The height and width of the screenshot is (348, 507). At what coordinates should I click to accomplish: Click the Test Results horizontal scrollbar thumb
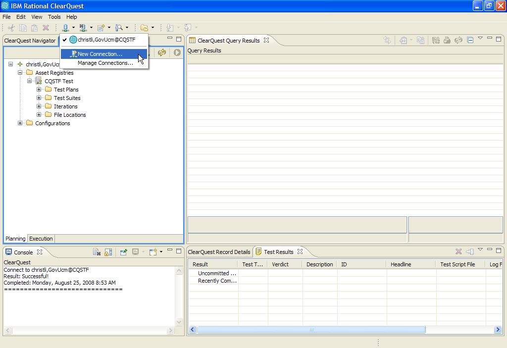coord(311,330)
